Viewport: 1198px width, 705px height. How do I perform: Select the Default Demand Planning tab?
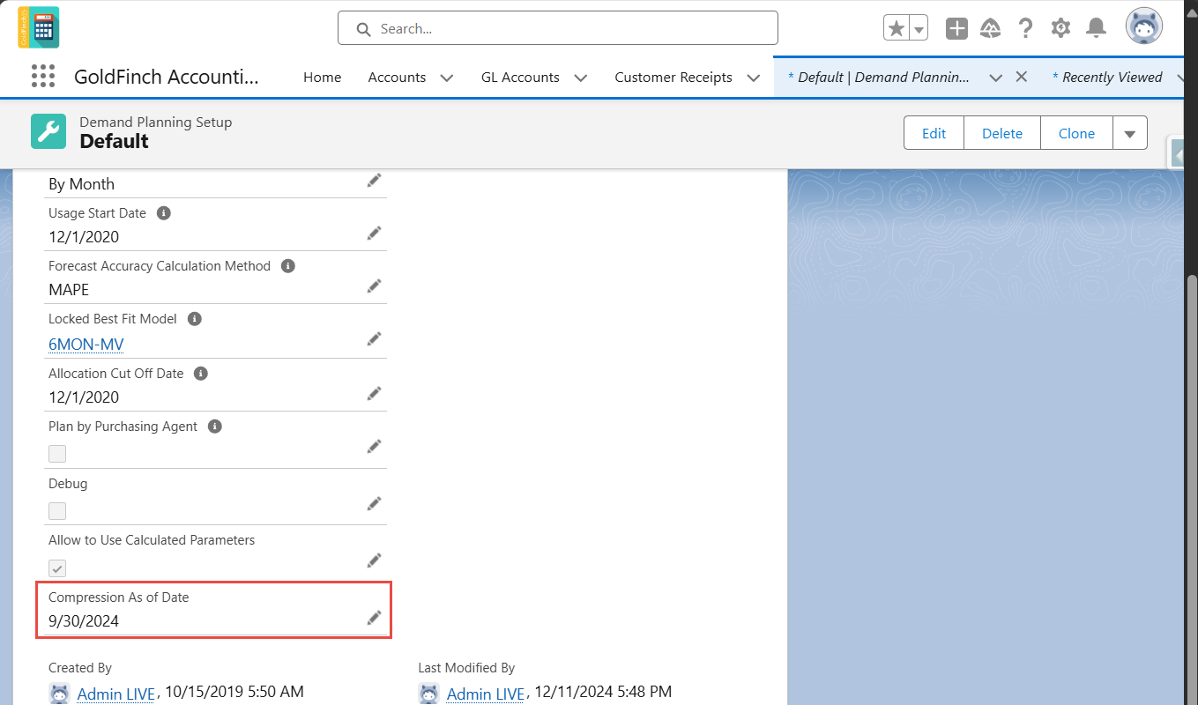(879, 78)
